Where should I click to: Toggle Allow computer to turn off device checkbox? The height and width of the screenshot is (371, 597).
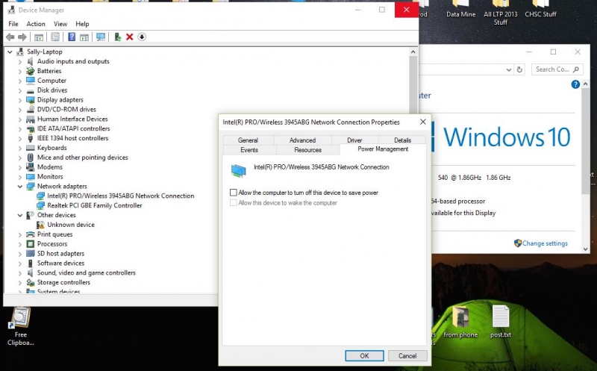pyautogui.click(x=234, y=193)
